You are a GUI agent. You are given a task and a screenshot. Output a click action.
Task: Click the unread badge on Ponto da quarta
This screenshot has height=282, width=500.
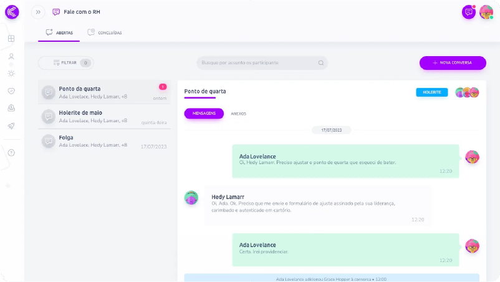click(163, 87)
